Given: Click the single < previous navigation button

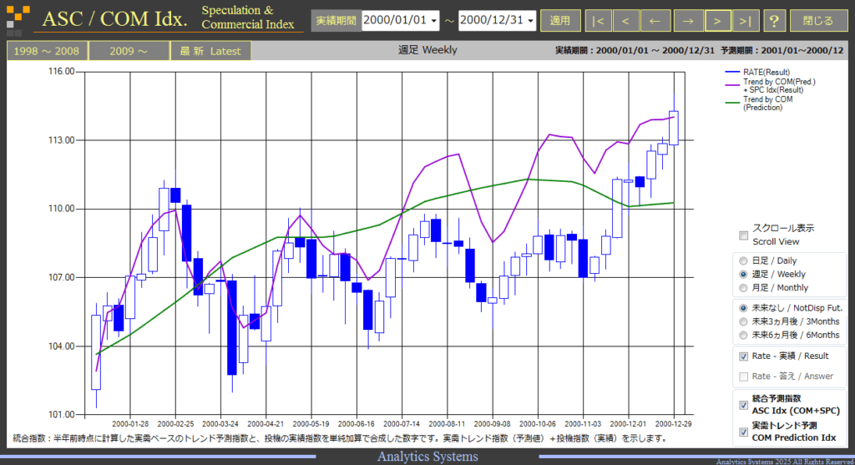Looking at the screenshot, I should point(626,21).
